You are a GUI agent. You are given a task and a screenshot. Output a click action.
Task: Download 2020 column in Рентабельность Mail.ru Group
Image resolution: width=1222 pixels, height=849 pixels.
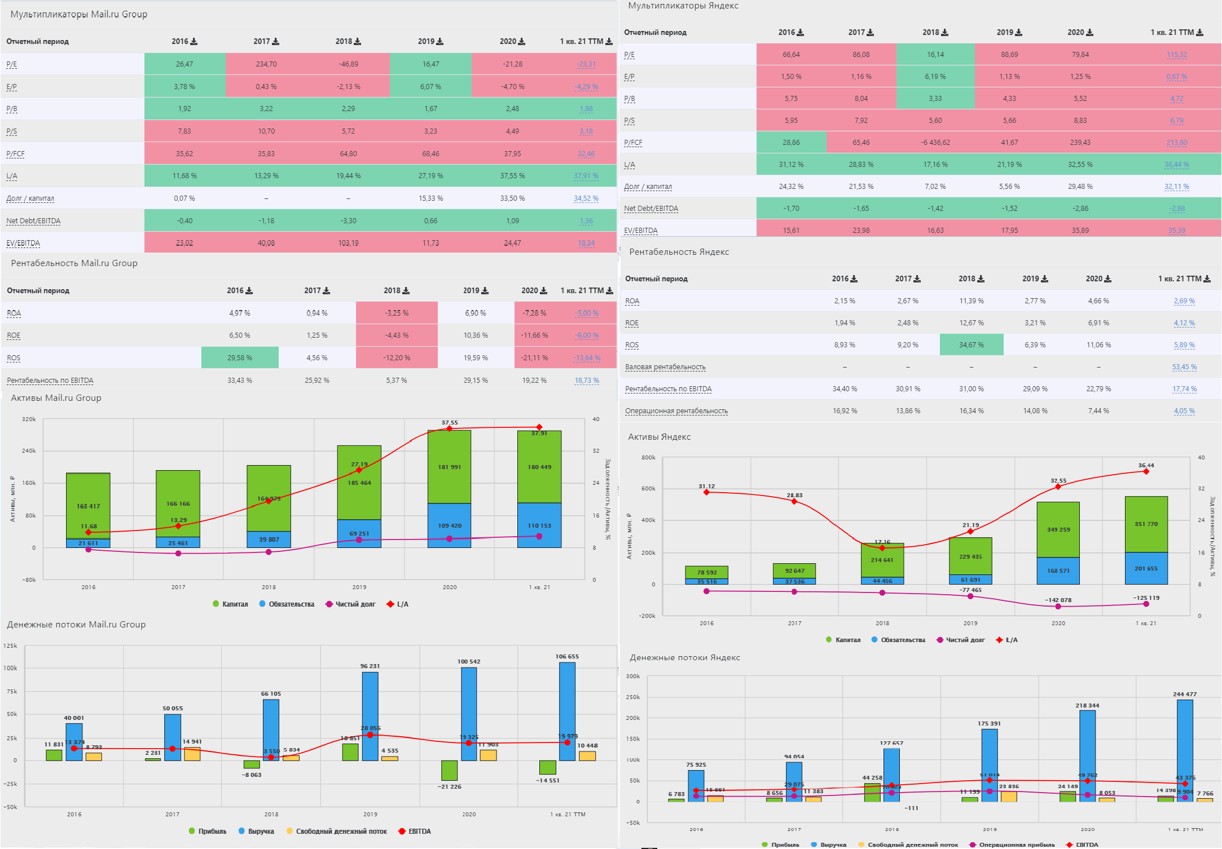pyautogui.click(x=544, y=291)
